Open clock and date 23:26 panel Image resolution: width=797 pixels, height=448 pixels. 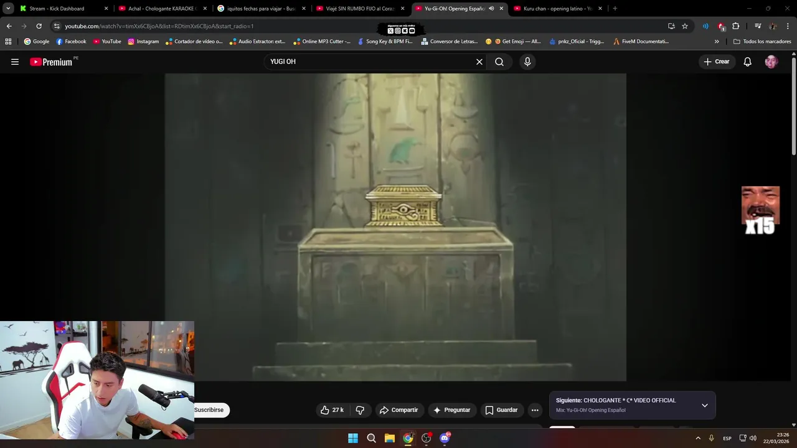click(x=778, y=438)
